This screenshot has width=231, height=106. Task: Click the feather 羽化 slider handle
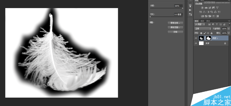[150, 17]
